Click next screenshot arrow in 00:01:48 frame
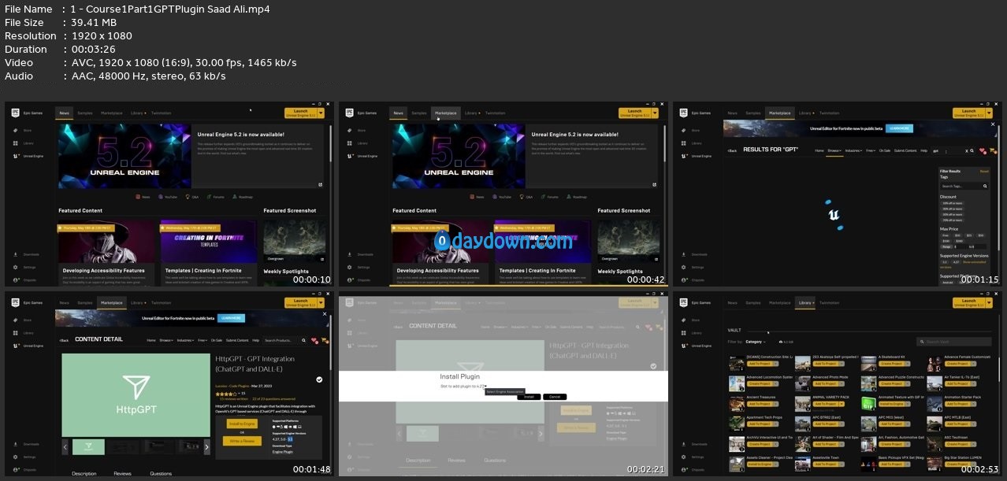This screenshot has height=481, width=1007. click(206, 446)
